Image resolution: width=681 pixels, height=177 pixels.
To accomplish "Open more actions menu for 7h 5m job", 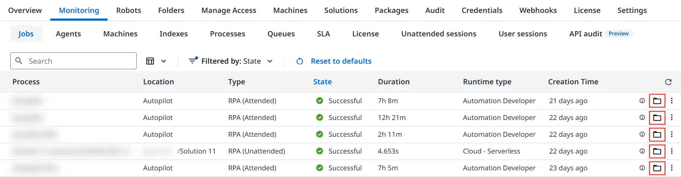I will click(672, 168).
